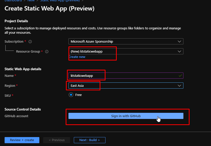Image resolution: width=211 pixels, height=146 pixels.
Task: Click the Subscription info icon
Action: point(30,42)
